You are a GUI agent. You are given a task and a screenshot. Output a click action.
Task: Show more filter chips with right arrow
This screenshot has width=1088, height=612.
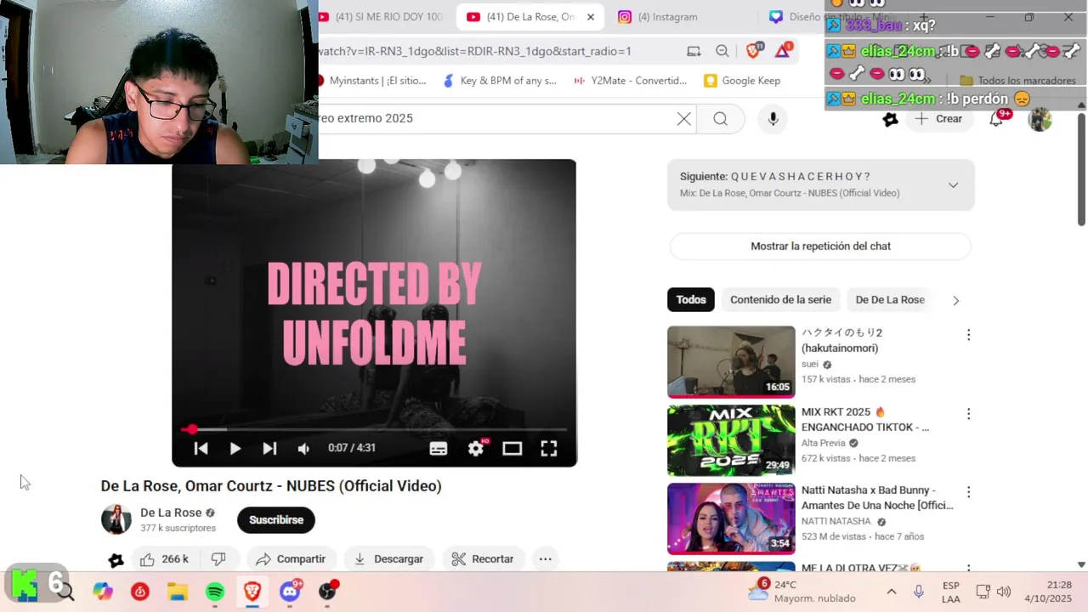955,300
